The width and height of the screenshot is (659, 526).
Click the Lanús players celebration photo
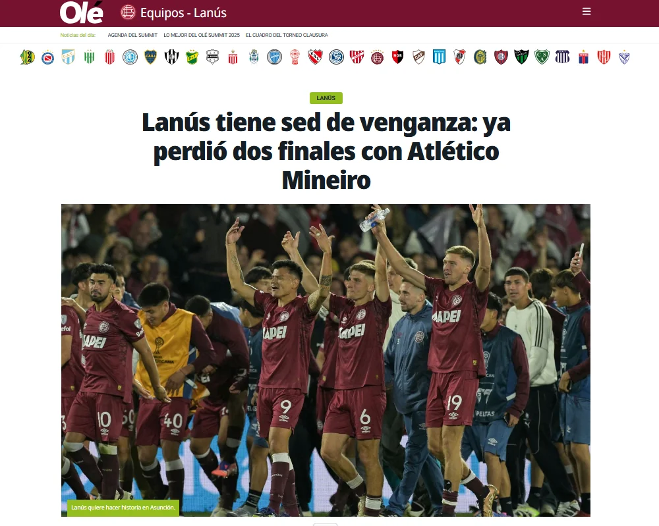(326, 360)
